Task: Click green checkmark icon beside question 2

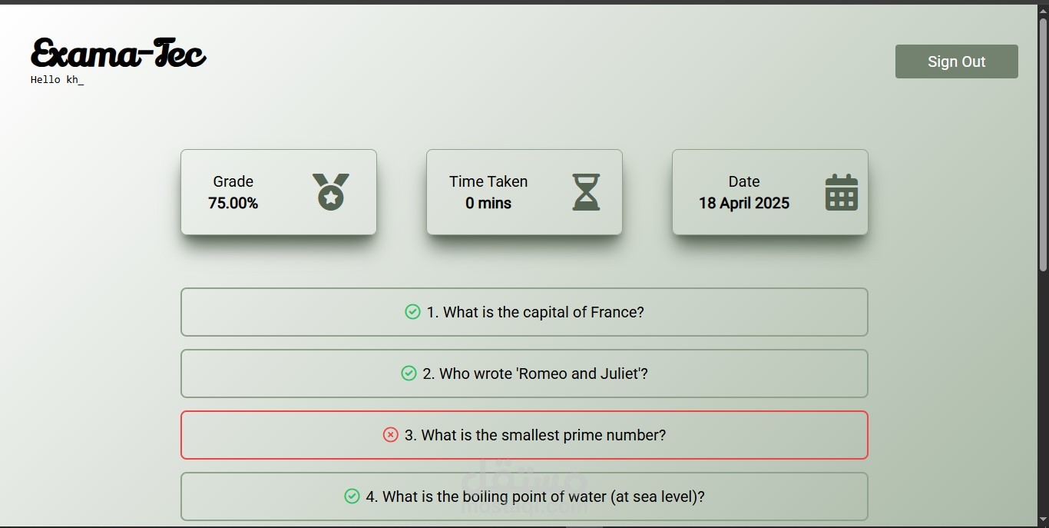Action: pos(409,373)
